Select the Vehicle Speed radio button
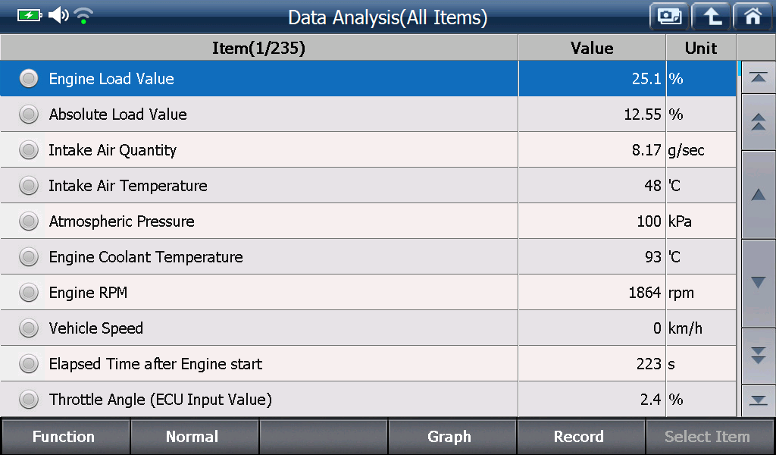The width and height of the screenshot is (776, 455). pyautogui.click(x=29, y=328)
